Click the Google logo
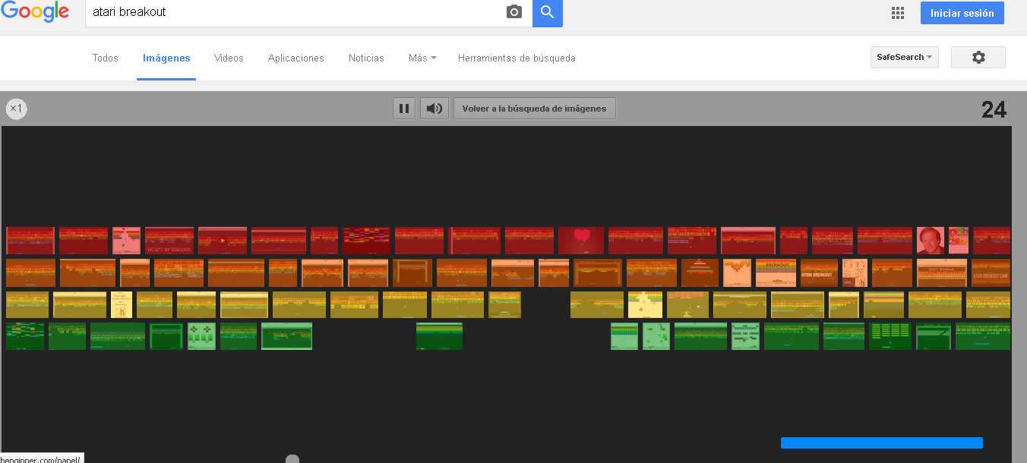 click(35, 12)
